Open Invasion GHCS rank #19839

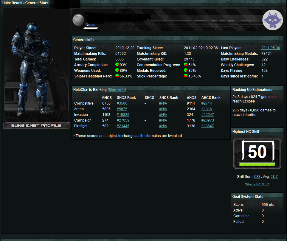pos(123,115)
